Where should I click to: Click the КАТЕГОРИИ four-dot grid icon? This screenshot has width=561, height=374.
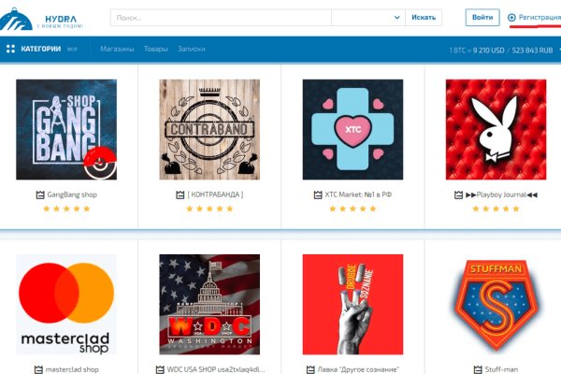10,49
